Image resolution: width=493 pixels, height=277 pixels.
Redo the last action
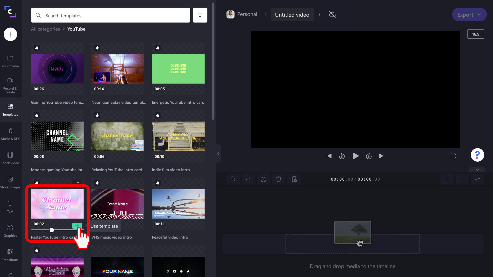tap(248, 179)
